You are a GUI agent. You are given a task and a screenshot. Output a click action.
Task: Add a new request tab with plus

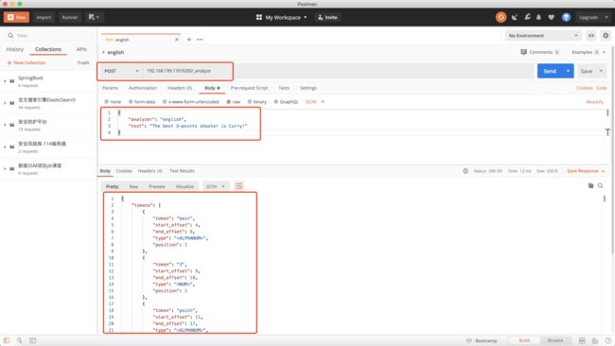(189, 40)
